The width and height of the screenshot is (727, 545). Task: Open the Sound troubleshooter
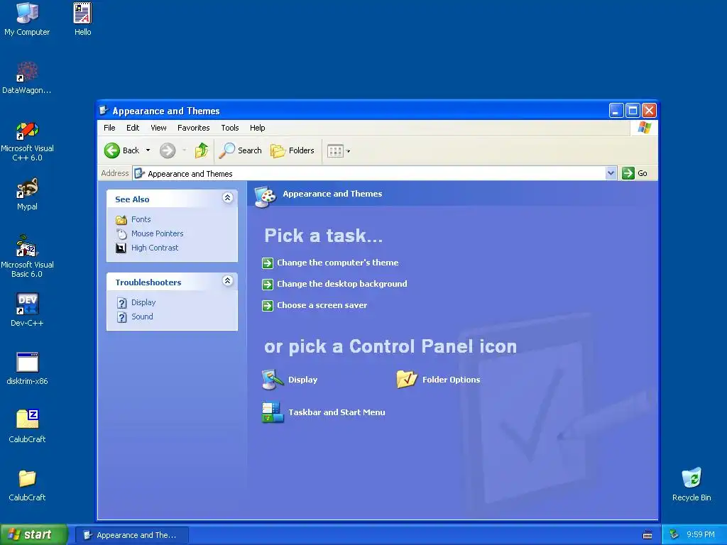pos(134,317)
